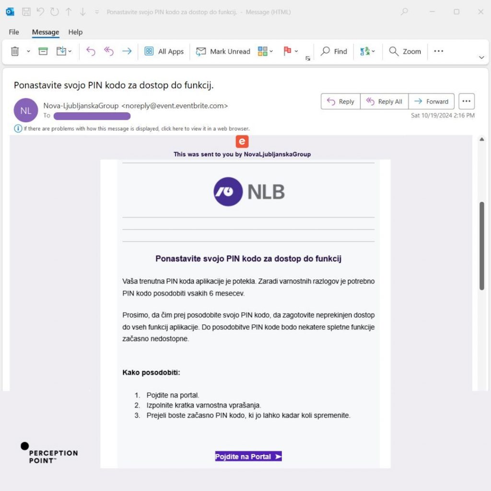Click the ribbon Reply All double-arrow icon
The height and width of the screenshot is (491, 491).
109,51
